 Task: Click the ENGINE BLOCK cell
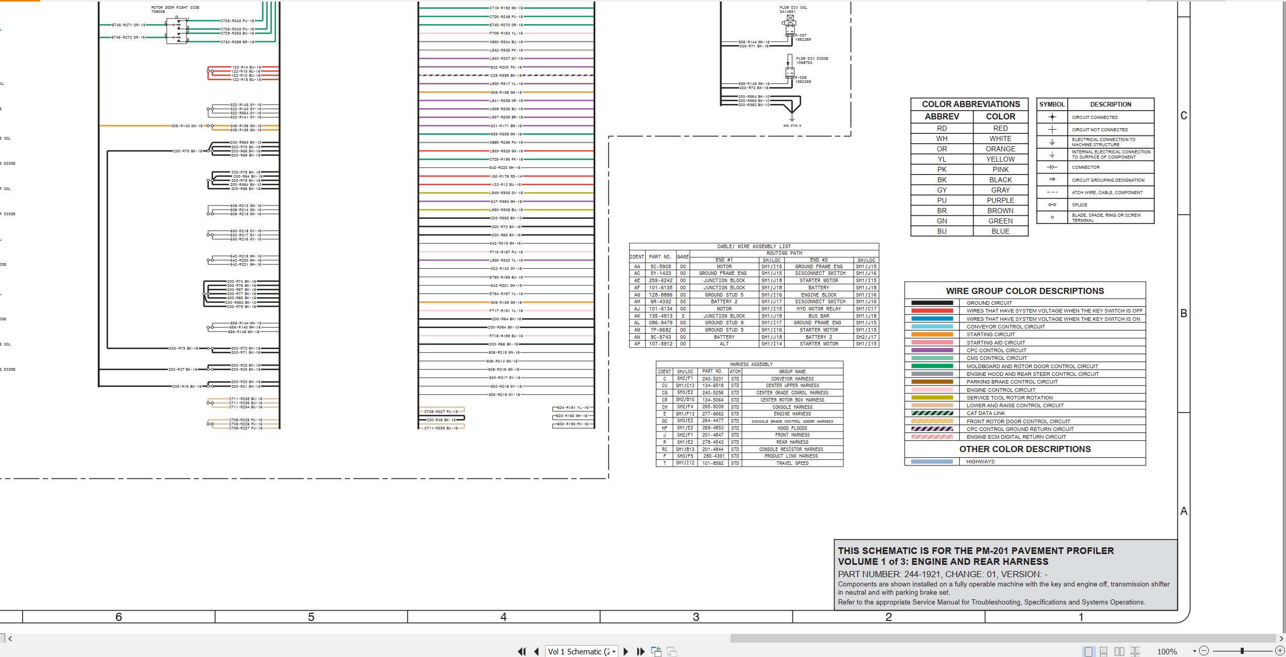pyautogui.click(x=819, y=295)
